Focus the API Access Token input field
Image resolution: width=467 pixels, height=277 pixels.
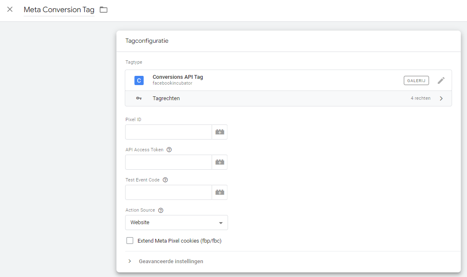pyautogui.click(x=169, y=162)
